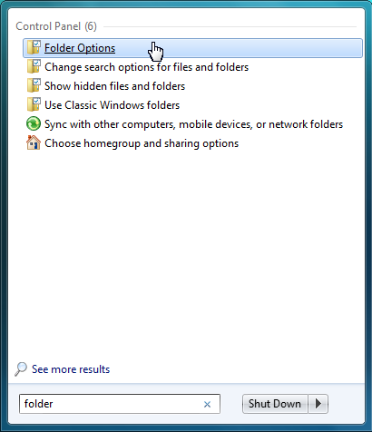This screenshot has height=432, width=372.
Task: Click icon beside Change search options entry
Action: click(x=34, y=67)
